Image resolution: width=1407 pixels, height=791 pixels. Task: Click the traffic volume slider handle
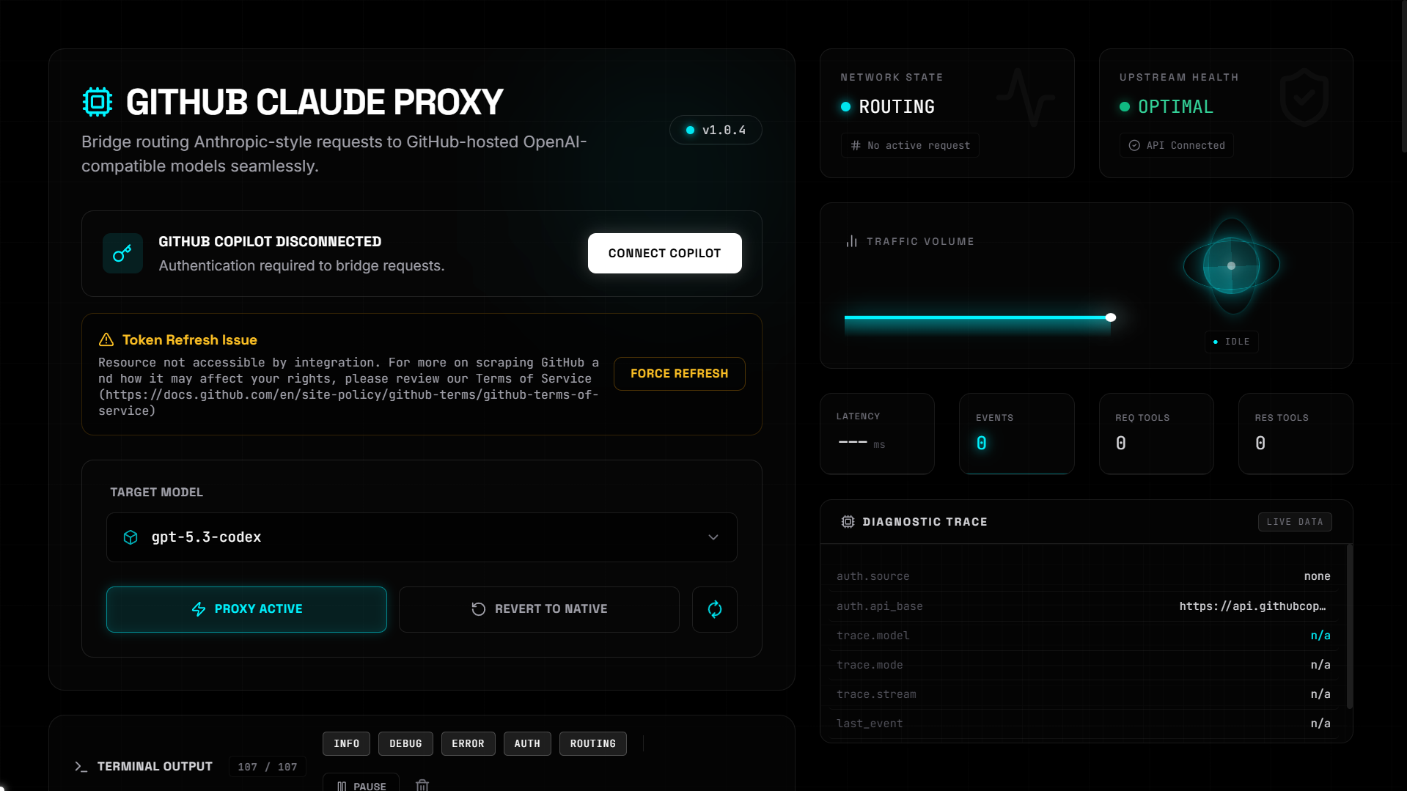tap(1111, 317)
